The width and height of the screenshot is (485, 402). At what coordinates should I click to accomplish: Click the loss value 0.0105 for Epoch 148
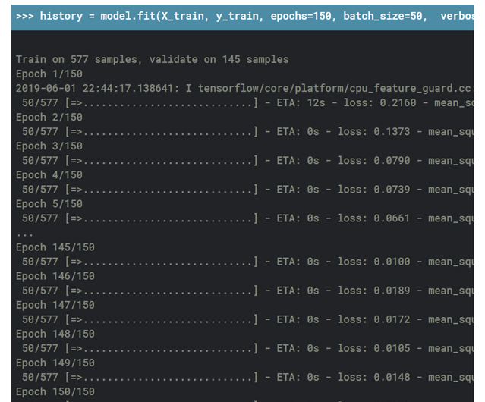pyautogui.click(x=392, y=348)
